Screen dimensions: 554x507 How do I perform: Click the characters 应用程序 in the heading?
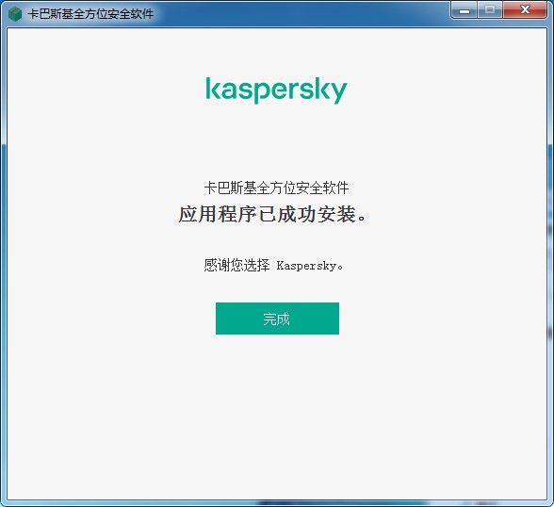pyautogui.click(x=218, y=215)
